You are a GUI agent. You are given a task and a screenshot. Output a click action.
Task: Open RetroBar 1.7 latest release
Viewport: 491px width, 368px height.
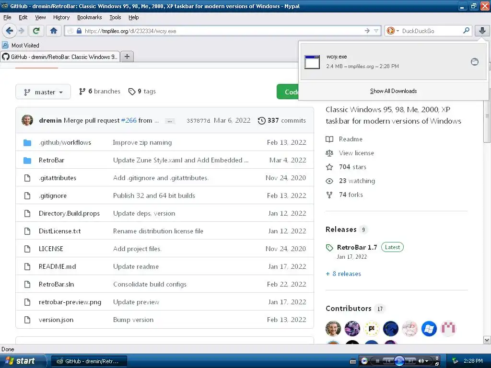click(357, 247)
